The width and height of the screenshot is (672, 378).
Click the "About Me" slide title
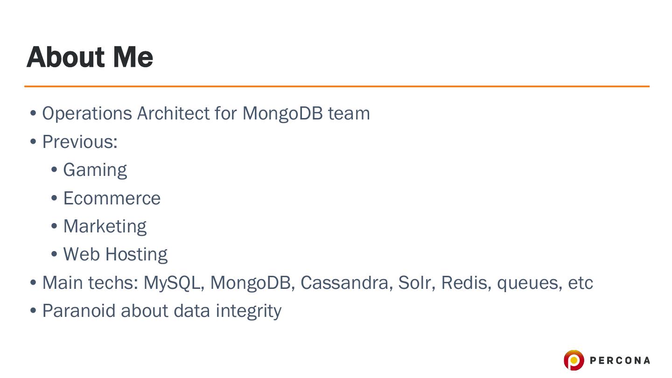(x=90, y=57)
